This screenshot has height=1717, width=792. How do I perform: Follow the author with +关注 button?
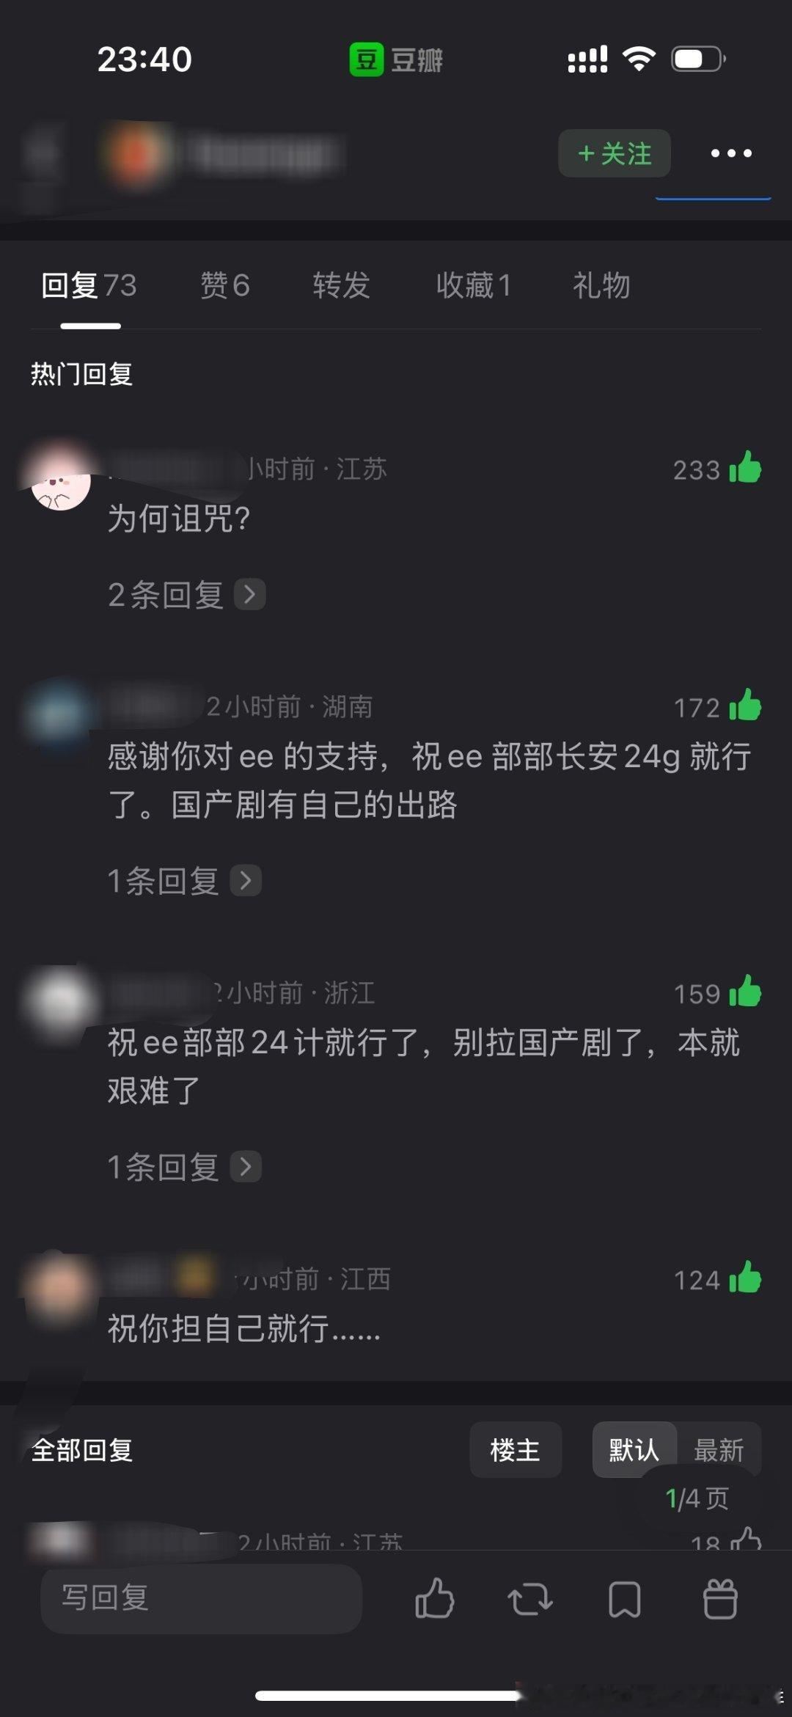[615, 153]
